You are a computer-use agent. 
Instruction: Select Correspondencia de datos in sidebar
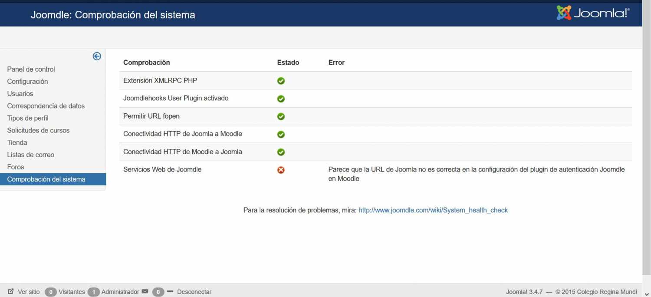(x=46, y=106)
